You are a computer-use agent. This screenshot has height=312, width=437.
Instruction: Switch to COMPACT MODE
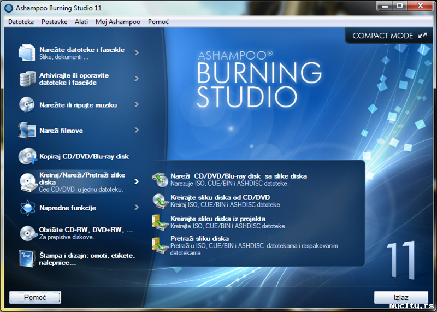coord(389,36)
